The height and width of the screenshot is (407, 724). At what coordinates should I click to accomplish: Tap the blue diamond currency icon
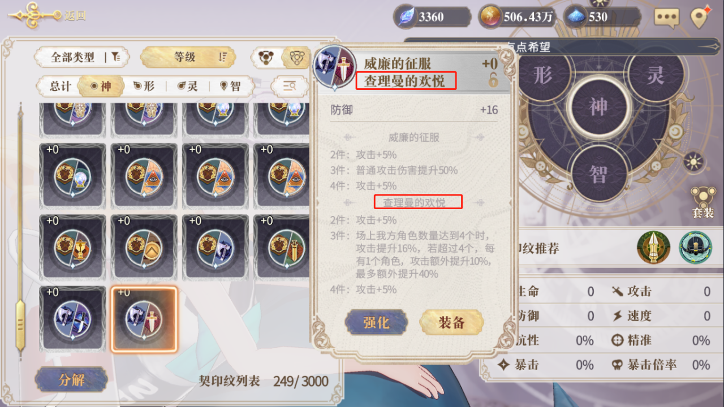[x=576, y=17]
